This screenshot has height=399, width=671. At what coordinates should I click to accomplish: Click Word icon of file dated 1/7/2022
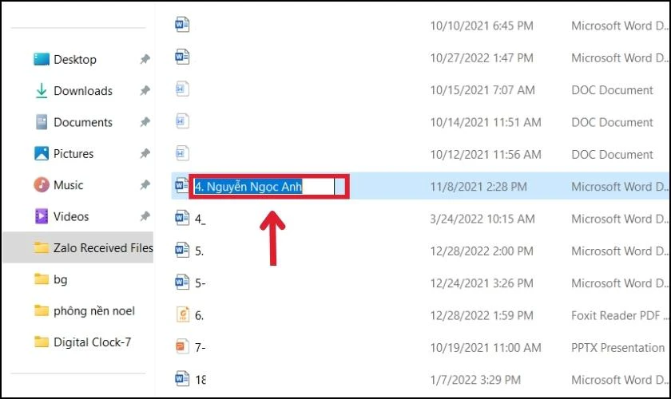pyautogui.click(x=182, y=378)
